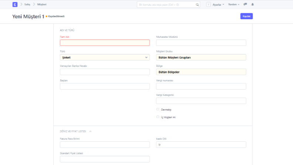
Task: Click the Tam Adı input field
Action: pyautogui.click(x=105, y=43)
